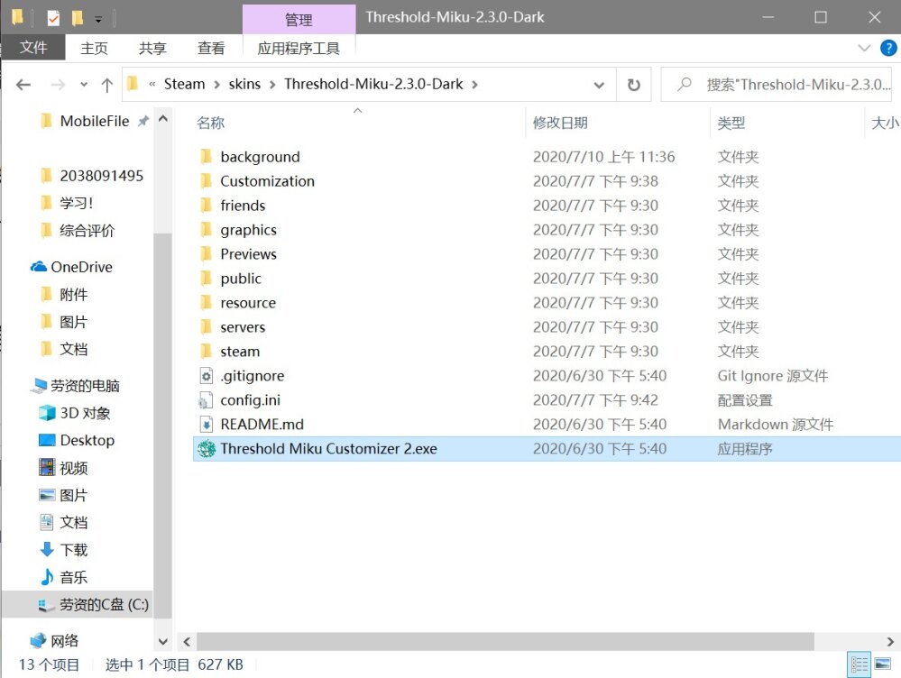The height and width of the screenshot is (678, 901).
Task: Open the quick access toolbar customize dropdown
Action: (x=98, y=20)
